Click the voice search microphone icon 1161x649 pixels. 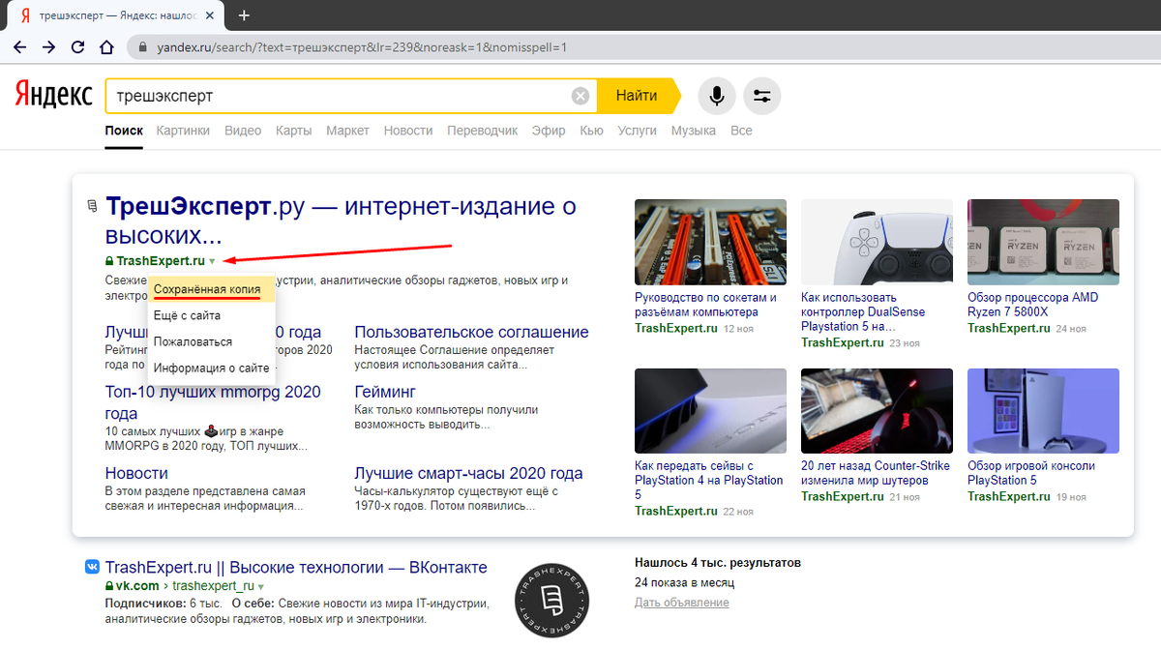pos(716,96)
